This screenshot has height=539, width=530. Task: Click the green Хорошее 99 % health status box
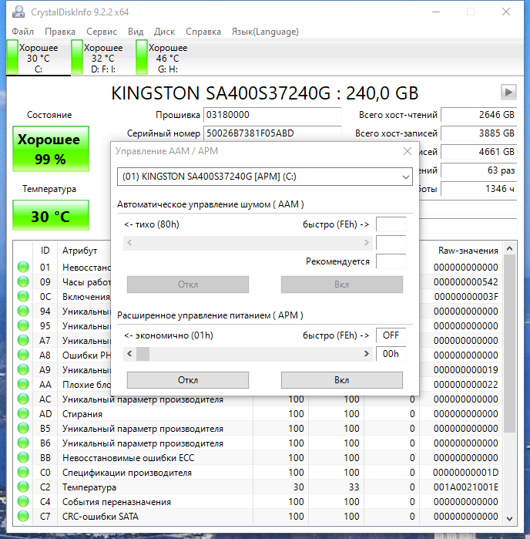[51, 149]
